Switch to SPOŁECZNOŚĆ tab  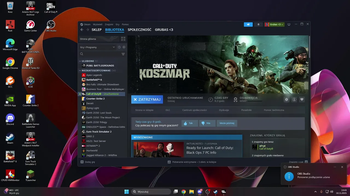pos(139,30)
